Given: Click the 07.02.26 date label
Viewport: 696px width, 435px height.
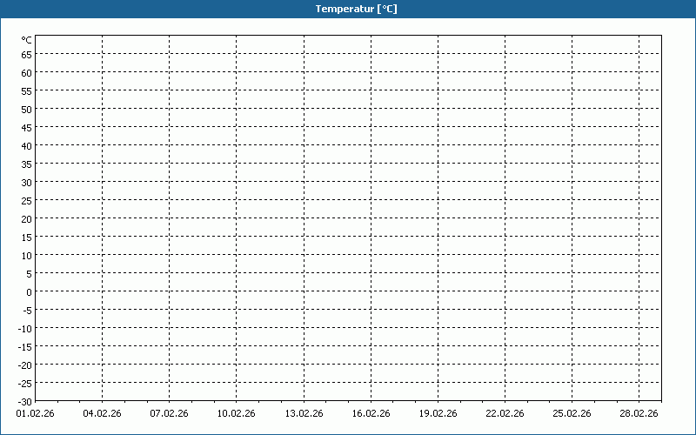Looking at the screenshot, I should [169, 414].
